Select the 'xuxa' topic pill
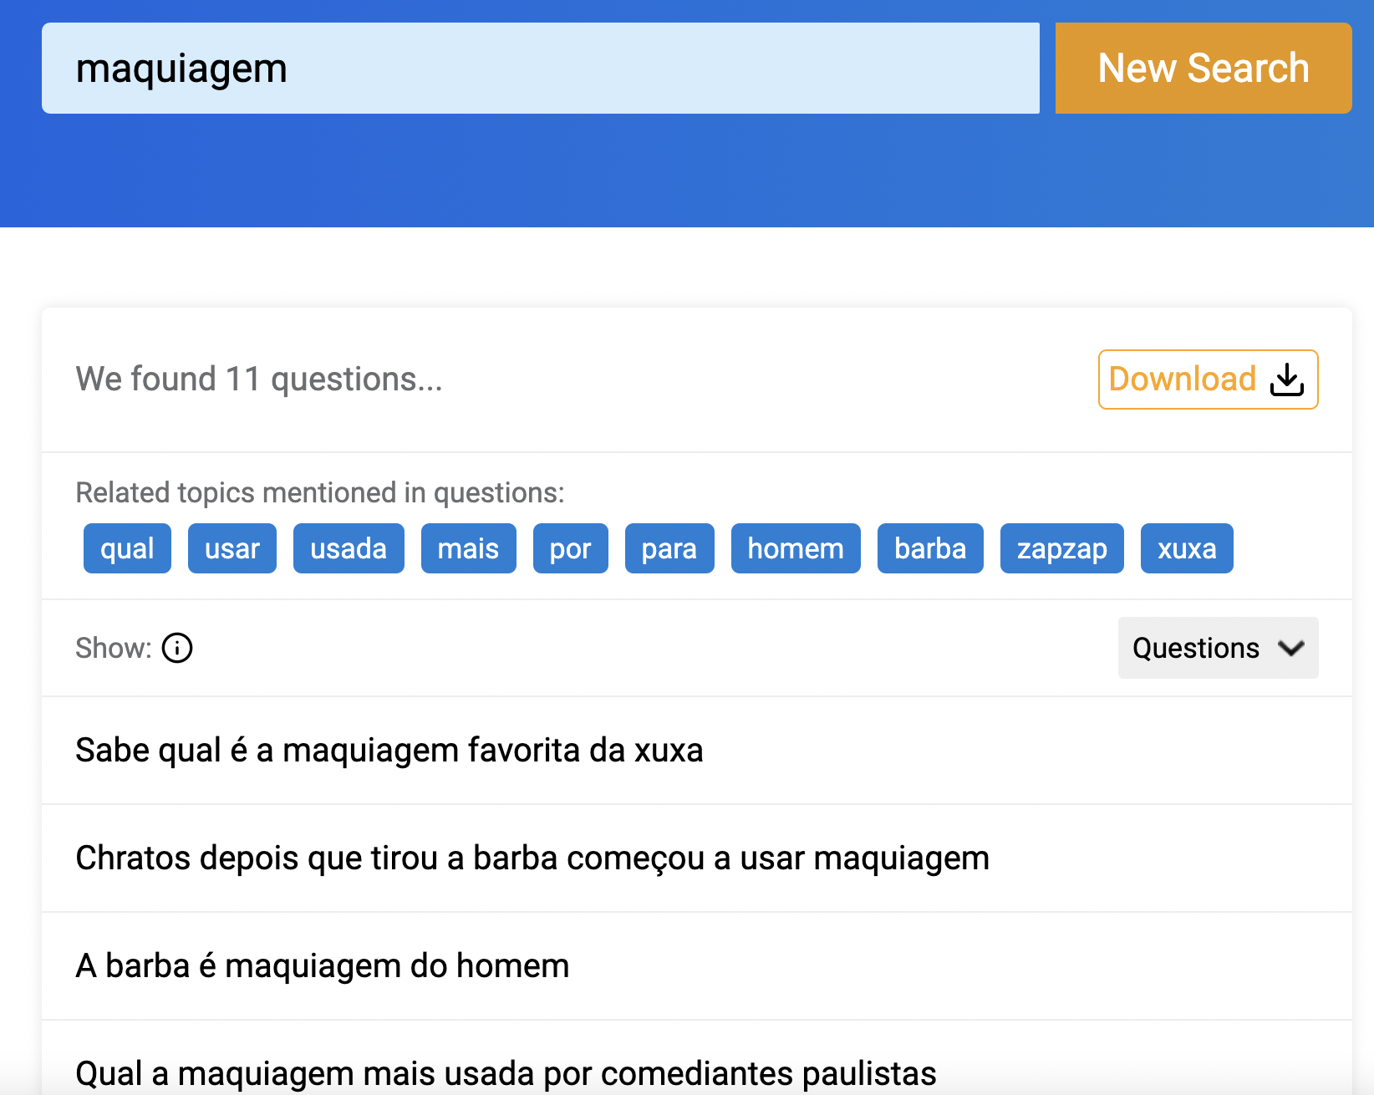Viewport: 1374px width, 1095px height. pos(1186,548)
